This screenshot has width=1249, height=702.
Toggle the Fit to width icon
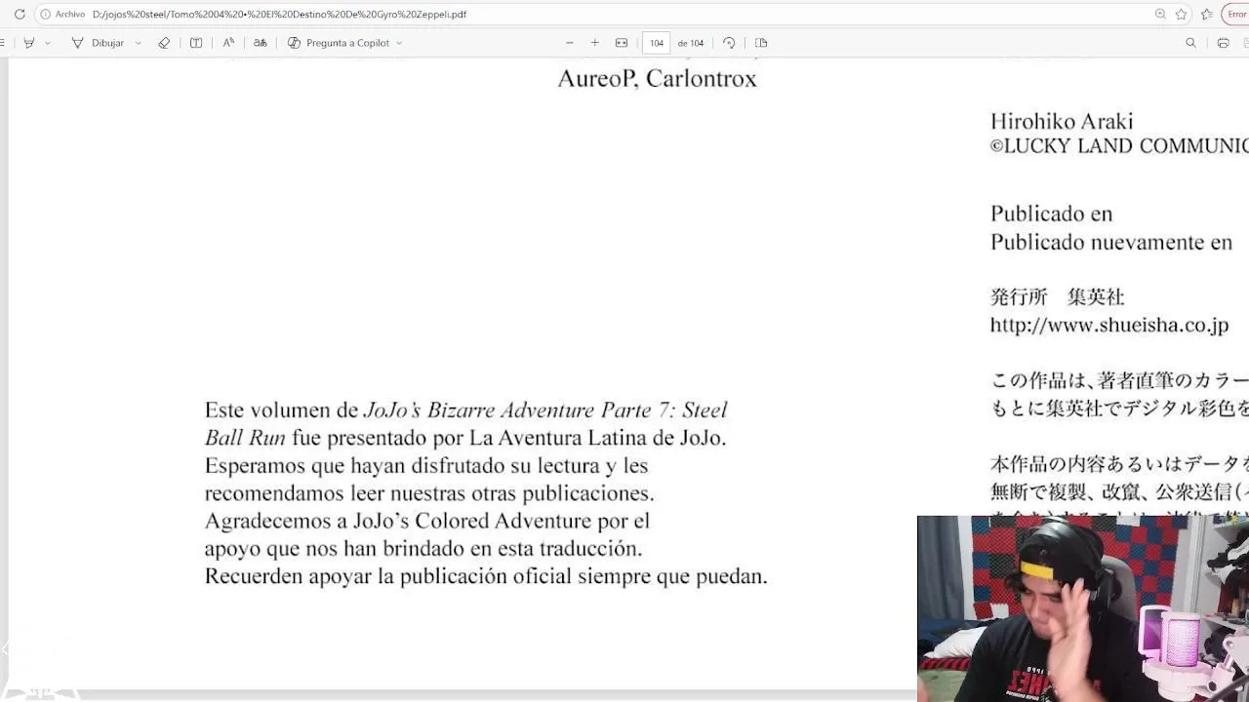[x=622, y=43]
